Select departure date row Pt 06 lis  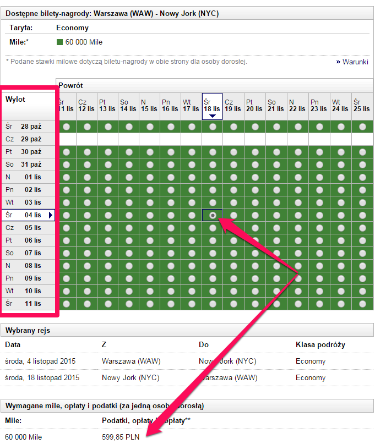click(28, 240)
